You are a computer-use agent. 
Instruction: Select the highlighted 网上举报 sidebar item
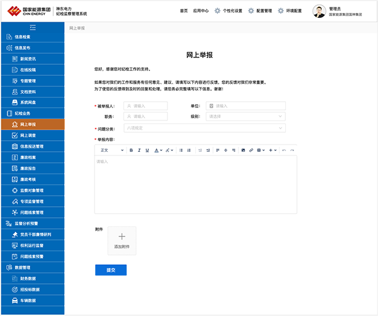point(33,124)
